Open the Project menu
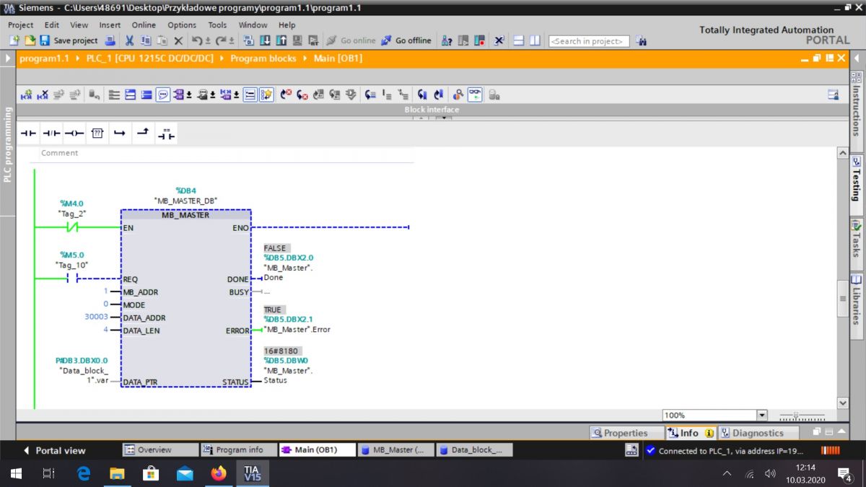This screenshot has height=487, width=866. coord(21,25)
